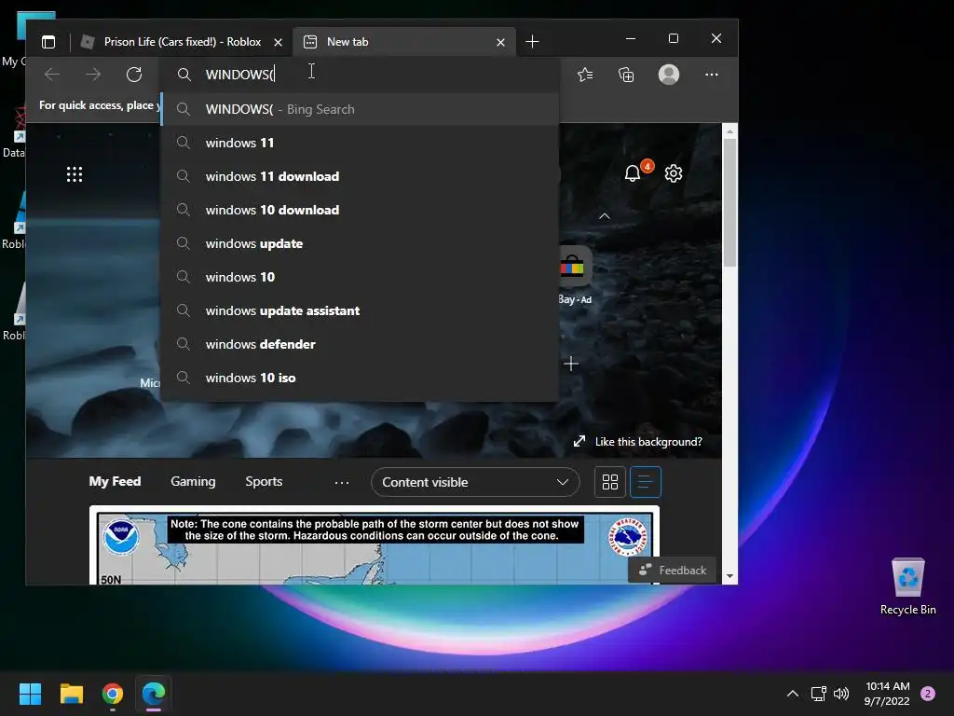Image resolution: width=954 pixels, height=716 pixels.
Task: Open the Windows Start menu
Action: coord(30,694)
